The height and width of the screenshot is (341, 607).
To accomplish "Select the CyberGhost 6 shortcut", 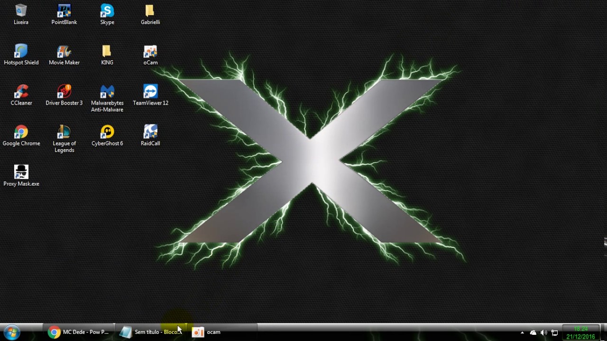I will coord(107,135).
